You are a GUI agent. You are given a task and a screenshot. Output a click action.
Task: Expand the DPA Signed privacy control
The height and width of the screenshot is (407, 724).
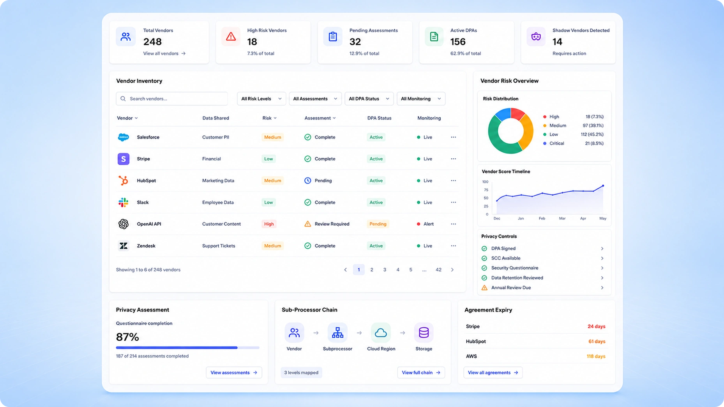click(544, 248)
